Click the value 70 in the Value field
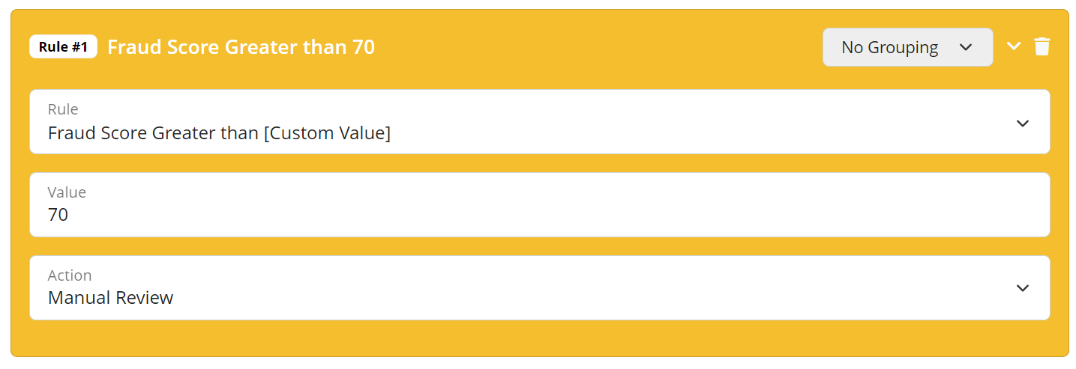The height and width of the screenshot is (369, 1076). coord(58,215)
